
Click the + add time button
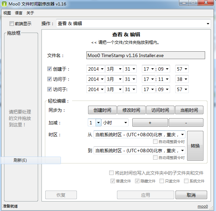click(150, 123)
